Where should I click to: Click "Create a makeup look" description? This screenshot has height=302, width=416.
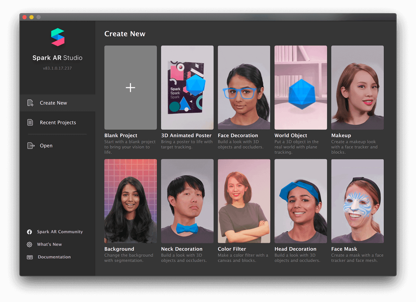(x=354, y=147)
